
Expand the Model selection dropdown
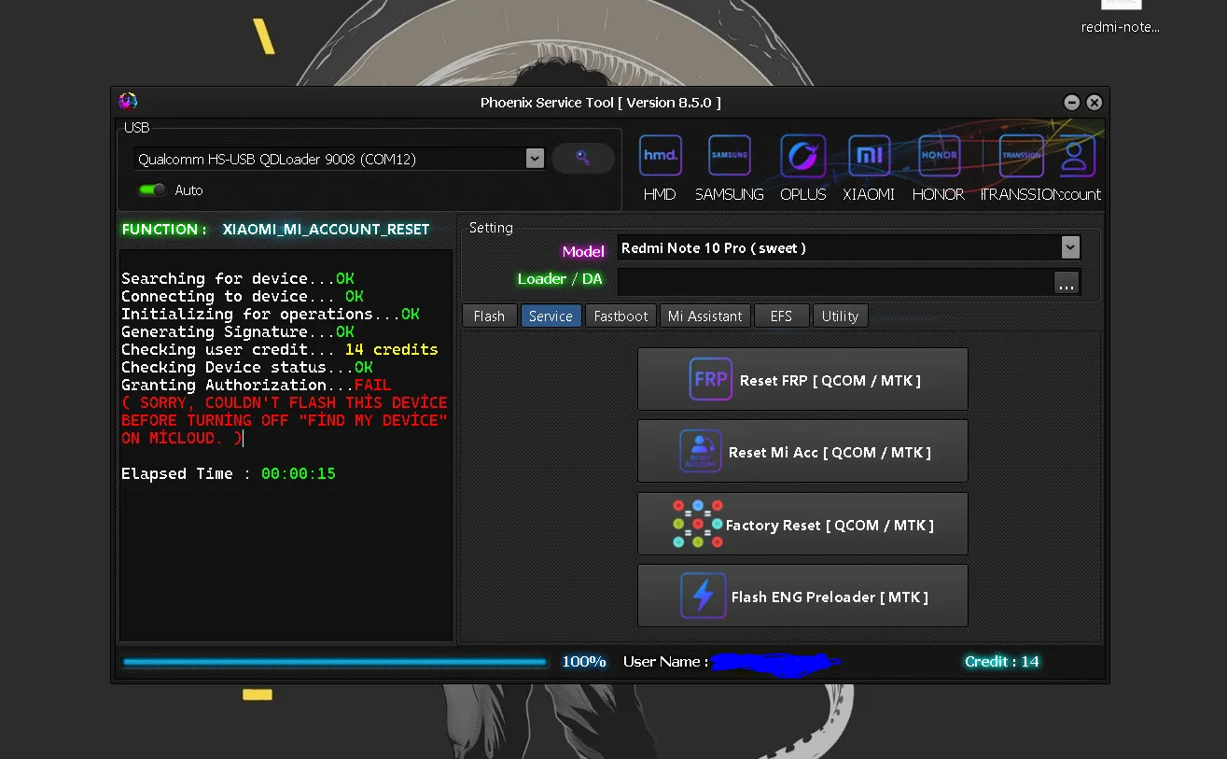(1070, 247)
